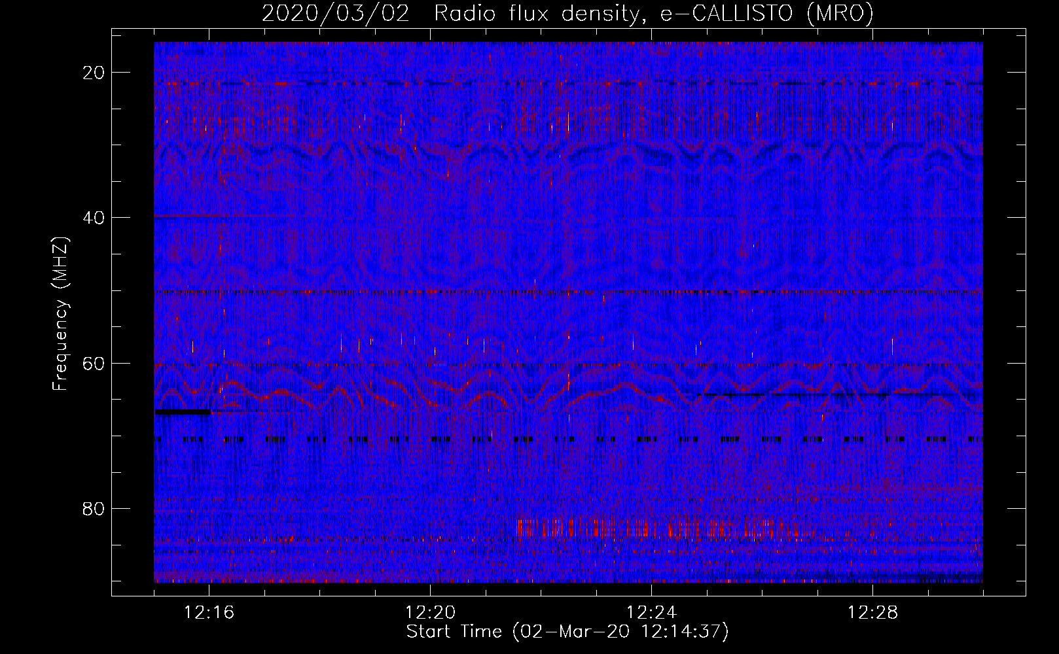The image size is (1059, 654).
Task: Click the time tick label '12:16'
Action: 209,613
